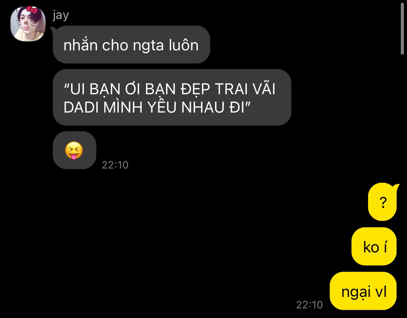Click the 22:10 timestamp beside the emoji
This screenshot has height=318, width=407.
[x=115, y=165]
